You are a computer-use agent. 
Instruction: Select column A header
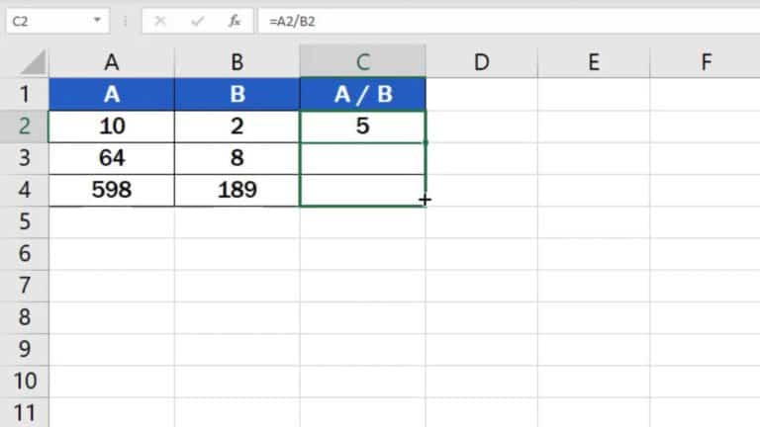click(112, 62)
